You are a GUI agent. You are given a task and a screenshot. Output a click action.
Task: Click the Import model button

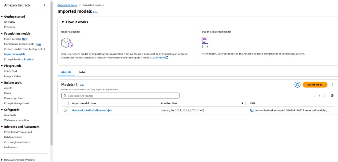tap(315, 85)
